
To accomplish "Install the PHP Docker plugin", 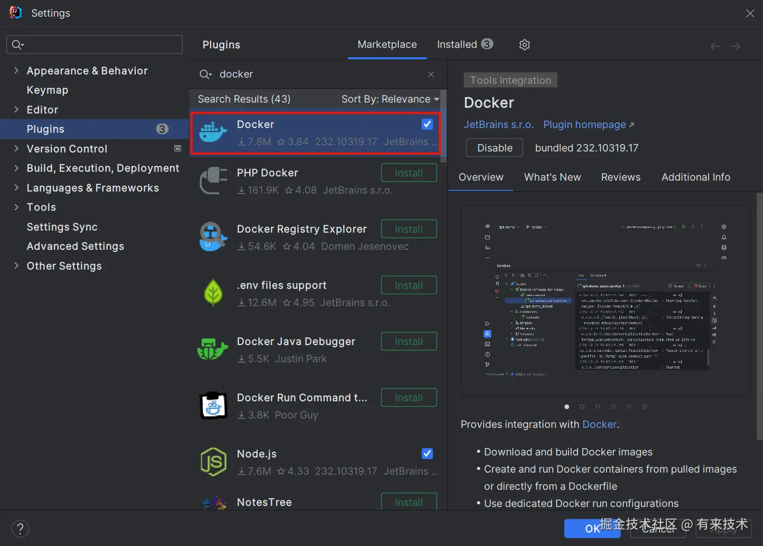I will point(409,173).
